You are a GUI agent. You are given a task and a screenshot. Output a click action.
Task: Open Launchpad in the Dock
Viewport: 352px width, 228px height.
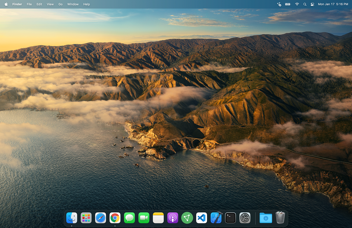point(86,218)
